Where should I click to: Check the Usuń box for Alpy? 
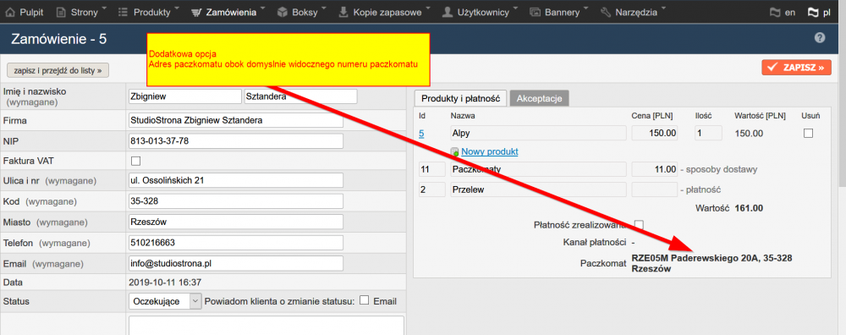(x=808, y=134)
